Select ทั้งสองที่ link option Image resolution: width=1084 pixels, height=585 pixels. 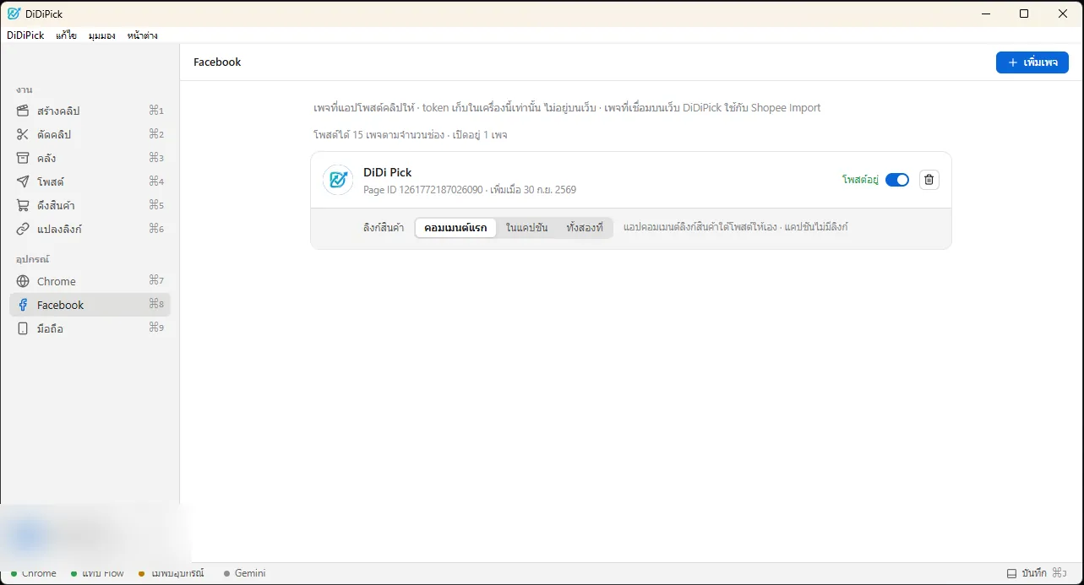point(585,228)
